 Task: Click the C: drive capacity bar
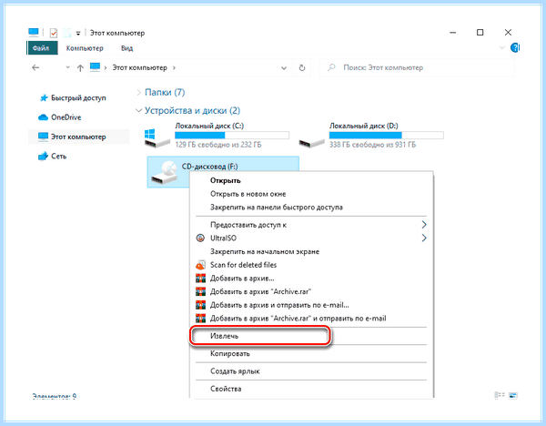(232, 135)
